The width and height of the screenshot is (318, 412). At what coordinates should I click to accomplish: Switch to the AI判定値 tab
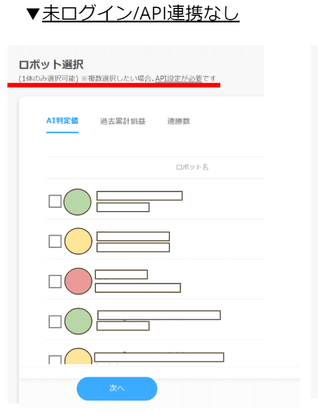(x=62, y=121)
